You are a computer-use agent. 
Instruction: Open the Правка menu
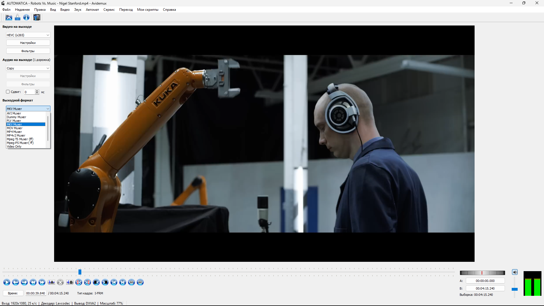coord(40,10)
